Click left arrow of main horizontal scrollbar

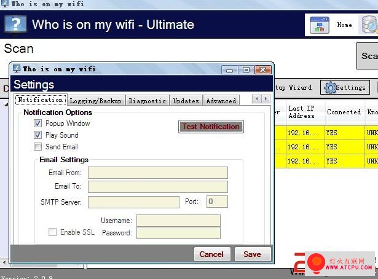click(x=4, y=262)
